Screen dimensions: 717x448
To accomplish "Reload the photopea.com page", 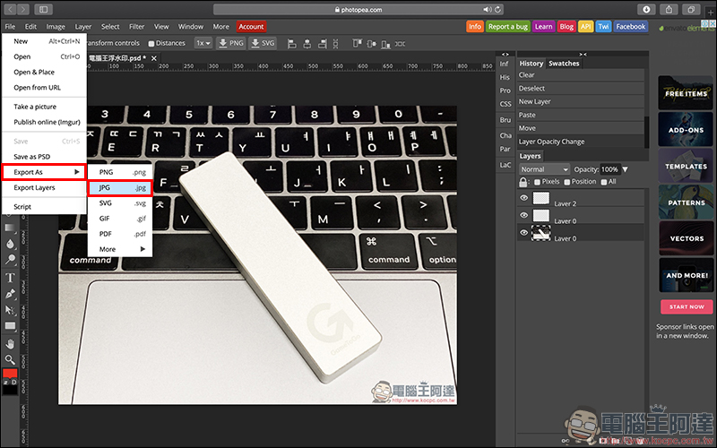I will pos(498,9).
